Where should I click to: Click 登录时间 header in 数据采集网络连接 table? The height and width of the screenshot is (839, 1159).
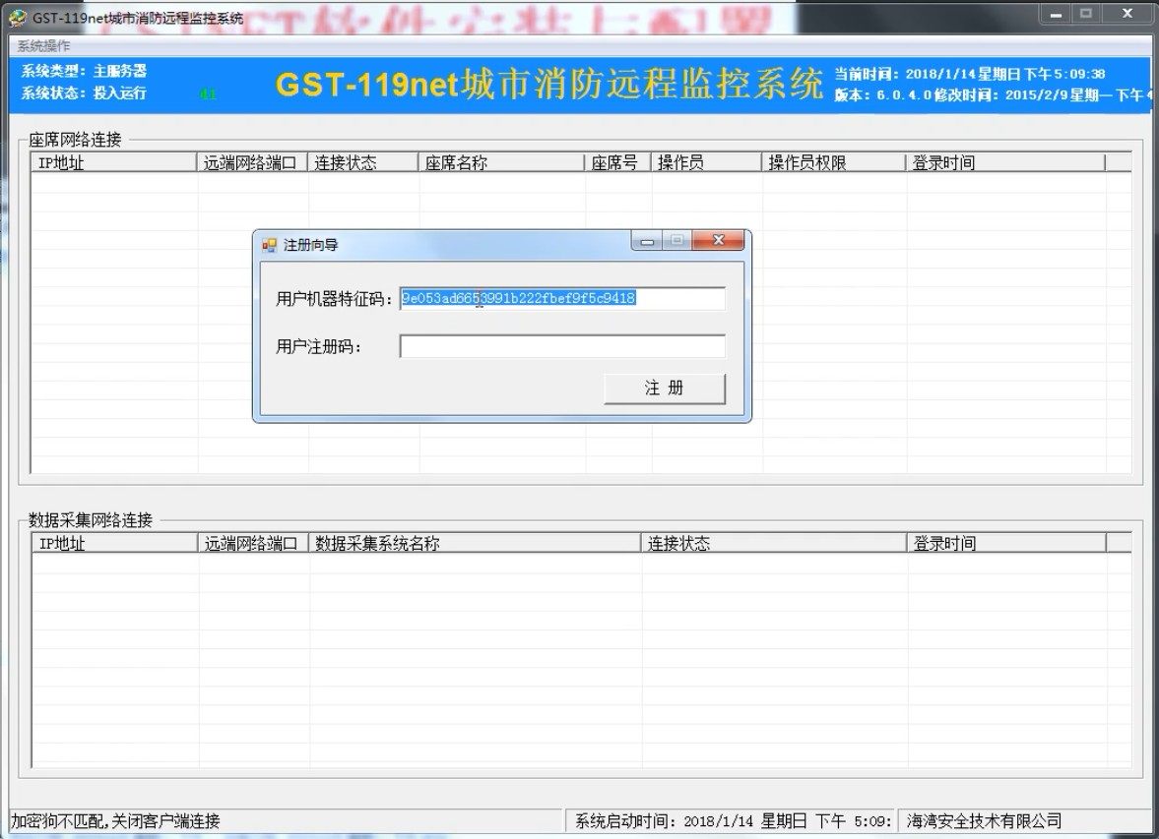click(x=1006, y=544)
